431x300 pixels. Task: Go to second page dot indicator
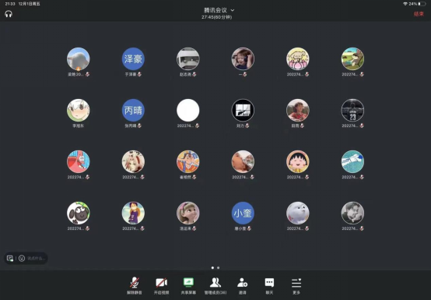coord(219,267)
